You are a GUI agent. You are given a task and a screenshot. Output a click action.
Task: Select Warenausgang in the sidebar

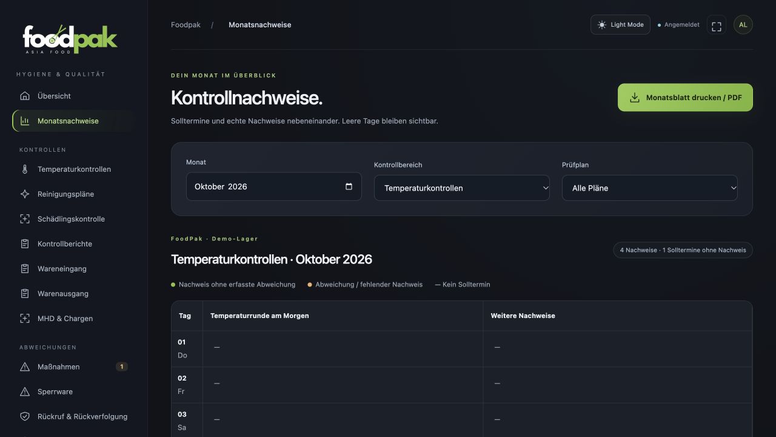pos(73,294)
